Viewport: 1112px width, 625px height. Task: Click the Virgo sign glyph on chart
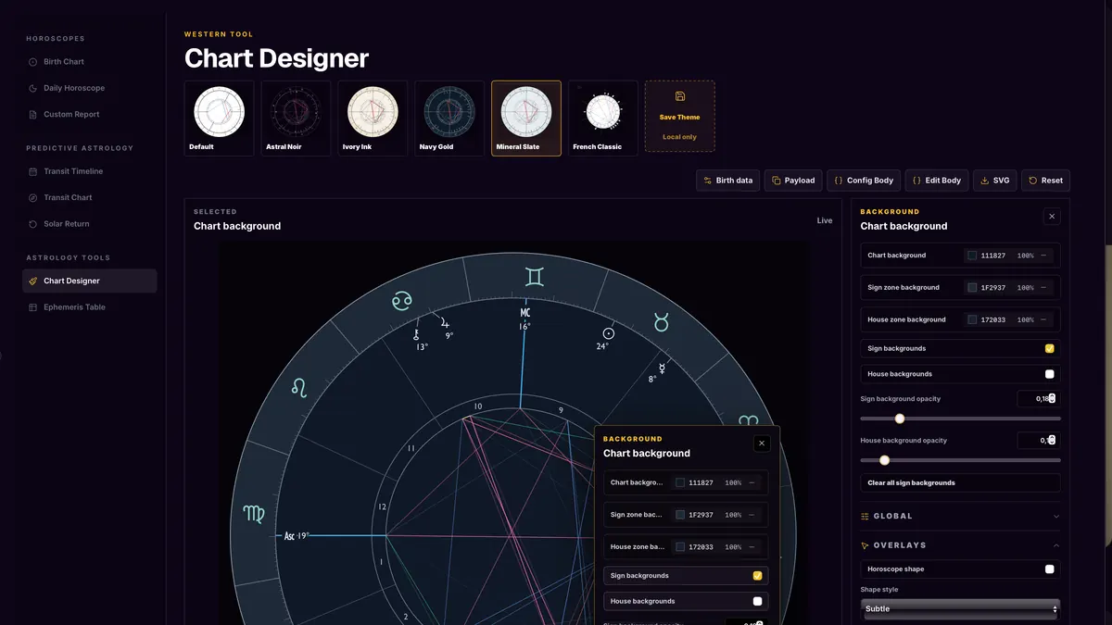click(x=254, y=512)
